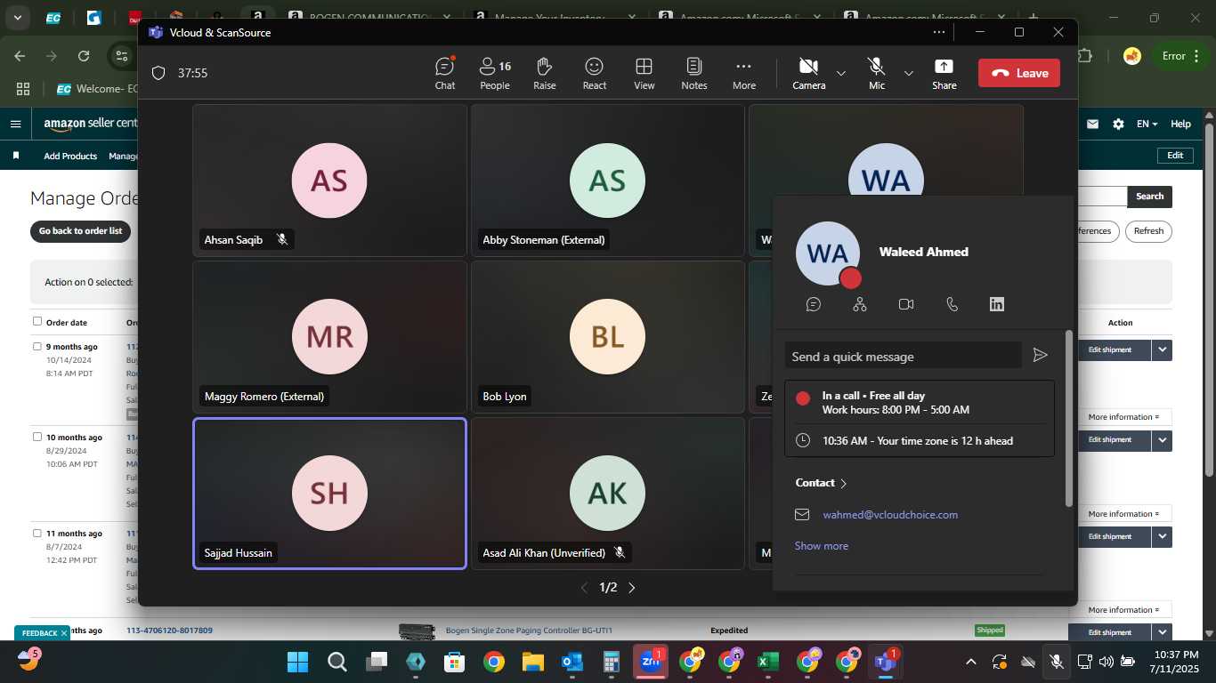This screenshot has height=683, width=1216.
Task: Open Excel from the taskbar
Action: coord(767,662)
